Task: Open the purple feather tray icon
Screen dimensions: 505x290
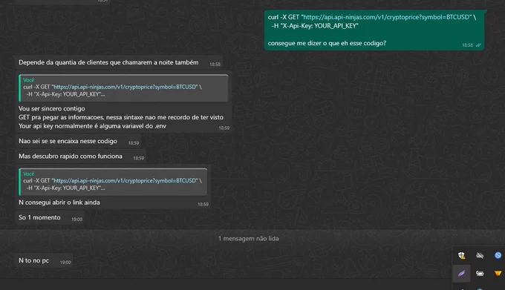Action: [461, 274]
